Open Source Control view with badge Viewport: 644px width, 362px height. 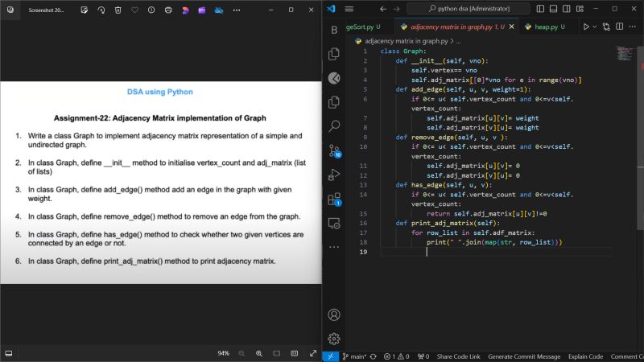(x=335, y=151)
